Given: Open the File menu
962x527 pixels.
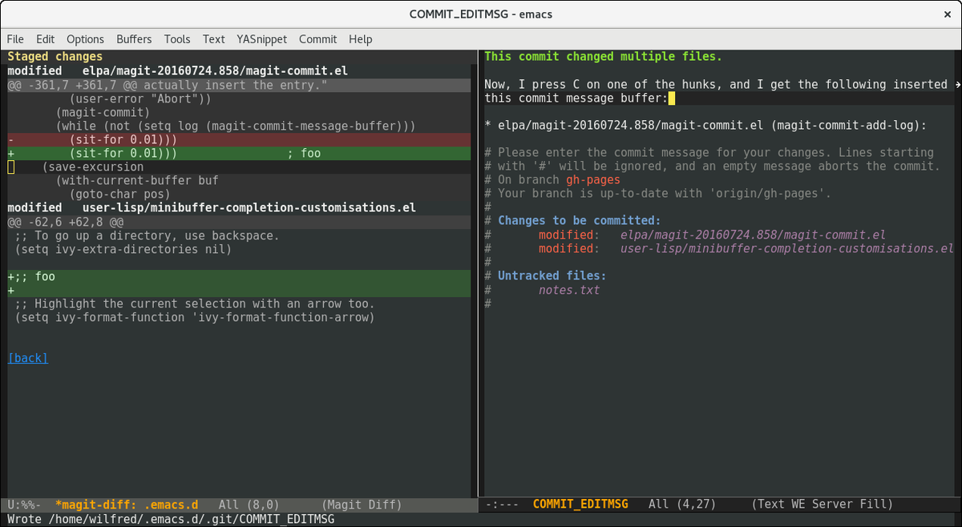Looking at the screenshot, I should [x=15, y=38].
